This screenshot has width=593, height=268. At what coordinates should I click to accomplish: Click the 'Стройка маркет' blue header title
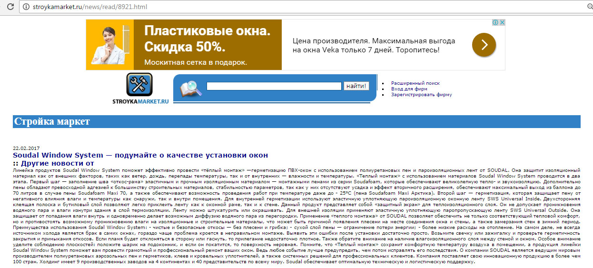(x=52, y=121)
